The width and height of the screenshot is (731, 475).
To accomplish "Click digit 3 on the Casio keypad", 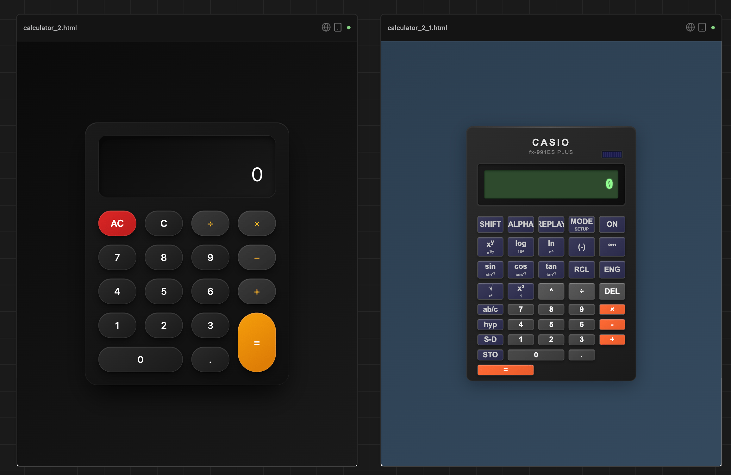I will tap(582, 340).
